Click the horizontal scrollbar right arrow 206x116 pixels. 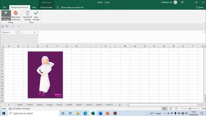[x=202, y=105]
